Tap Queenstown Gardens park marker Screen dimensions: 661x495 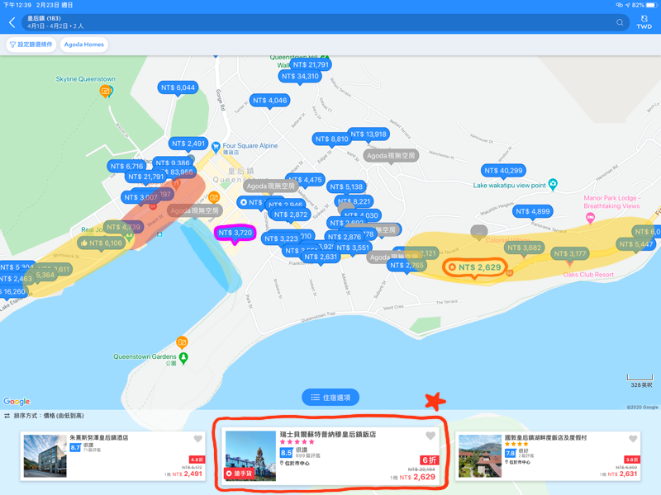click(183, 358)
